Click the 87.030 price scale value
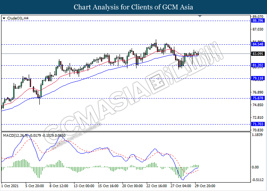 (258, 29)
